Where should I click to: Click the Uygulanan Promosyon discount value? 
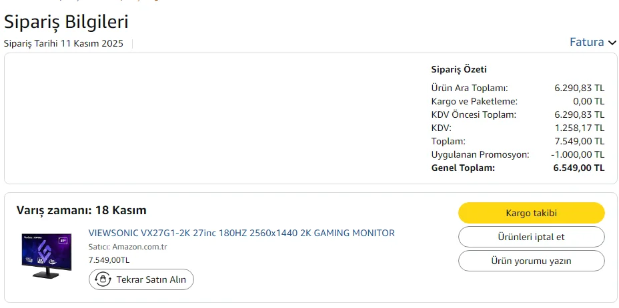[x=578, y=154]
